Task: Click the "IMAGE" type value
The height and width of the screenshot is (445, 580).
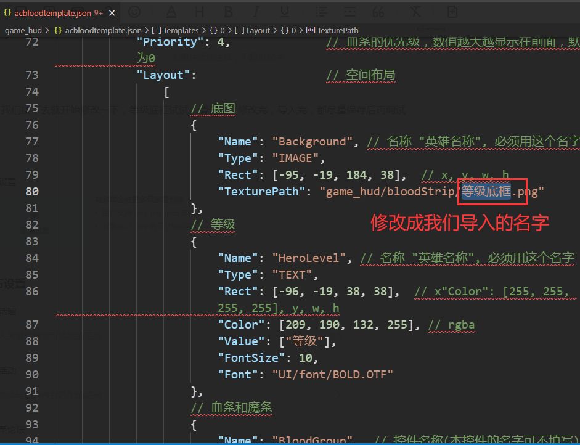Action: [295, 158]
